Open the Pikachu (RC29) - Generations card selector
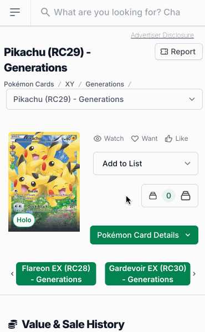Screen dimensions: 205x332 (x=104, y=99)
